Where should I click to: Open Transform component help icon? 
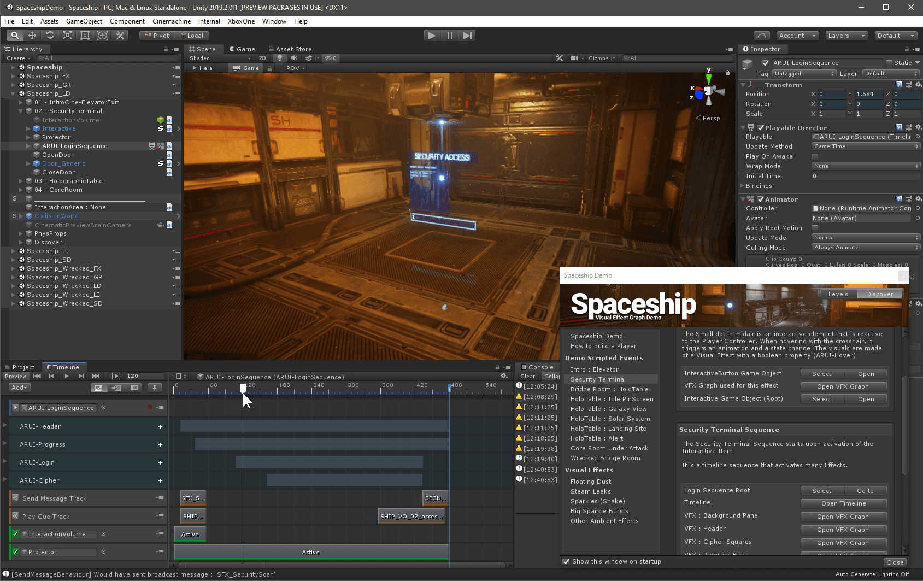point(899,85)
